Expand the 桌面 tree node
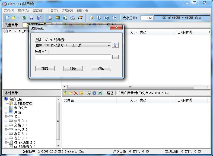The width and height of the screenshot is (213, 156). tap(6, 112)
